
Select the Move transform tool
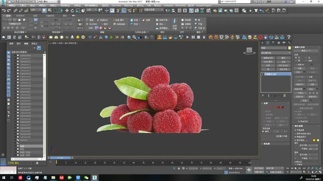click(x=67, y=10)
